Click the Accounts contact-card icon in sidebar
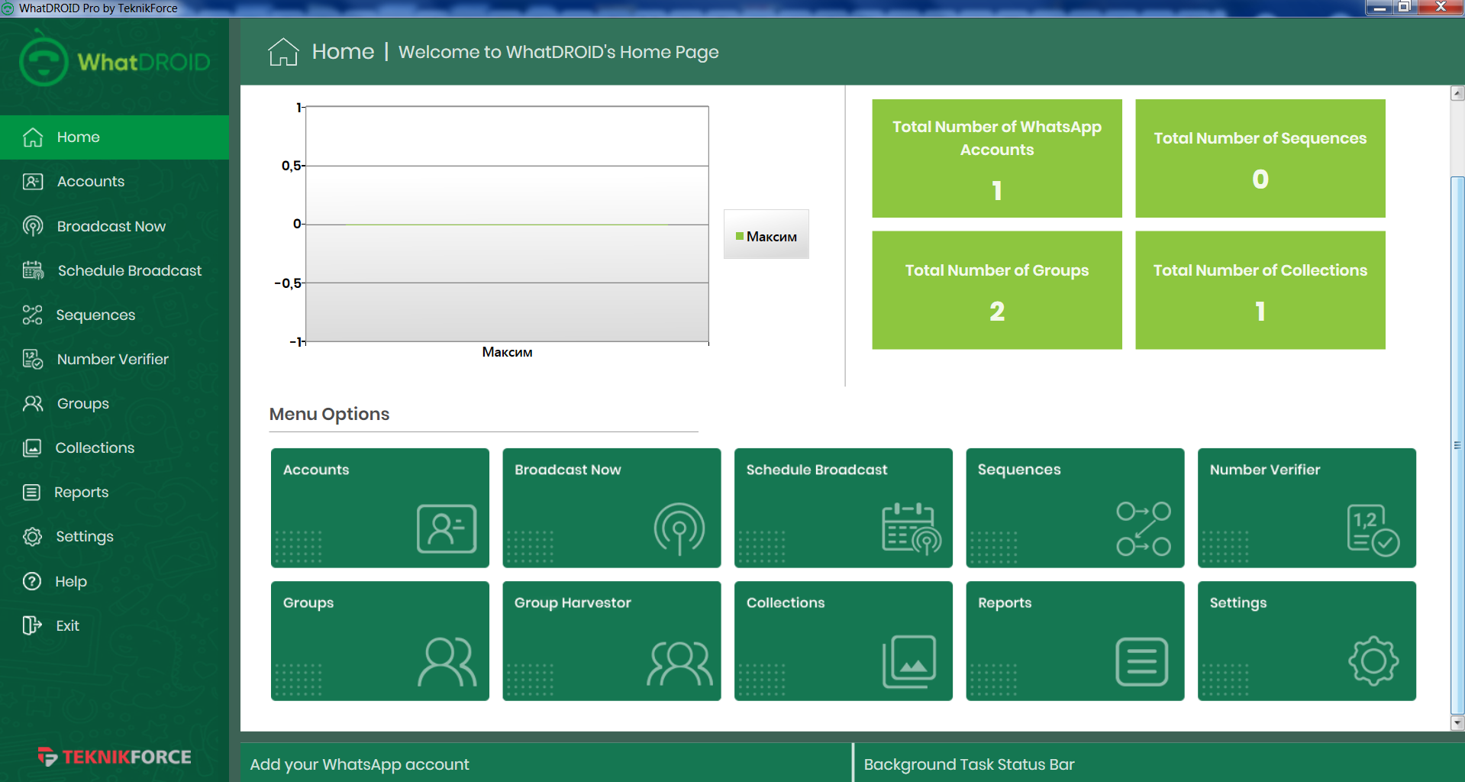1465x782 pixels. point(33,182)
